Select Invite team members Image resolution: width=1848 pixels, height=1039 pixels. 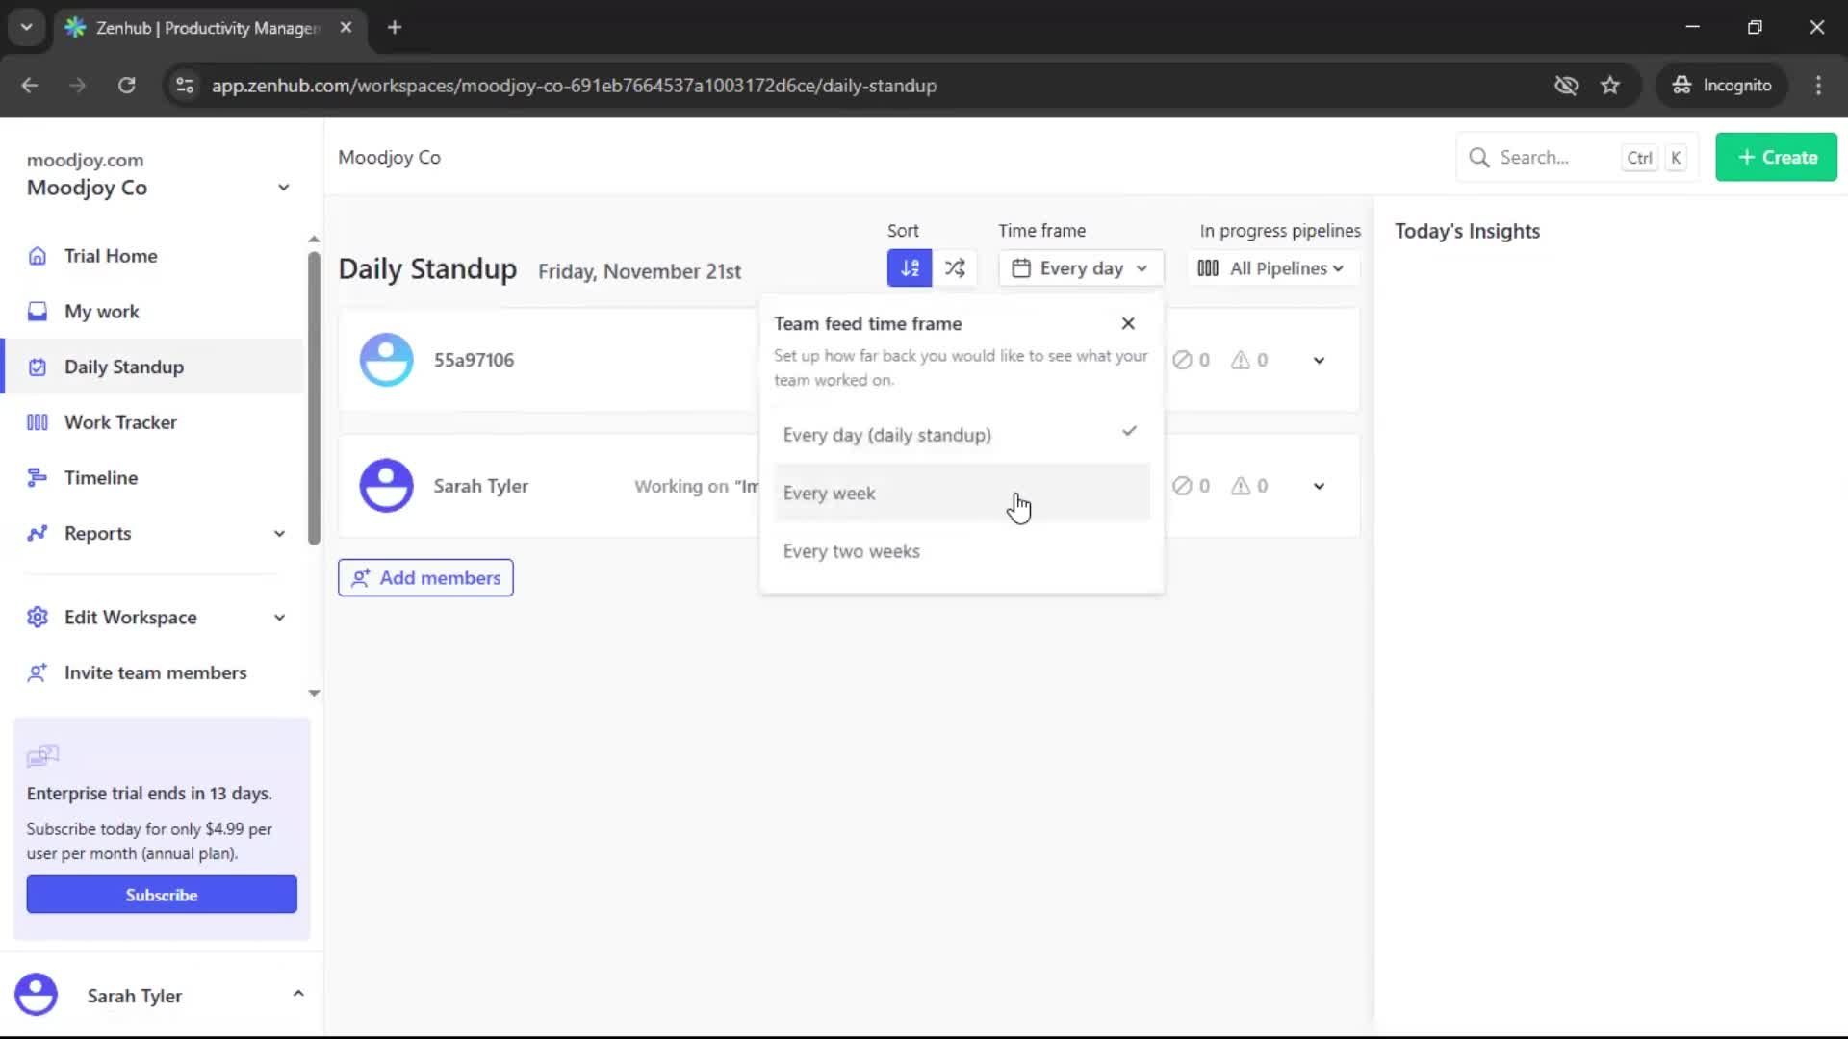pyautogui.click(x=154, y=672)
